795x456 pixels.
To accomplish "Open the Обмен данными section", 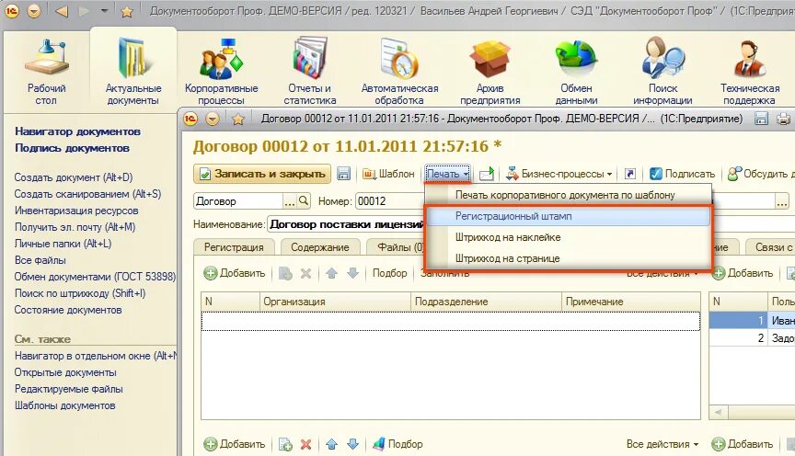I will click(576, 71).
